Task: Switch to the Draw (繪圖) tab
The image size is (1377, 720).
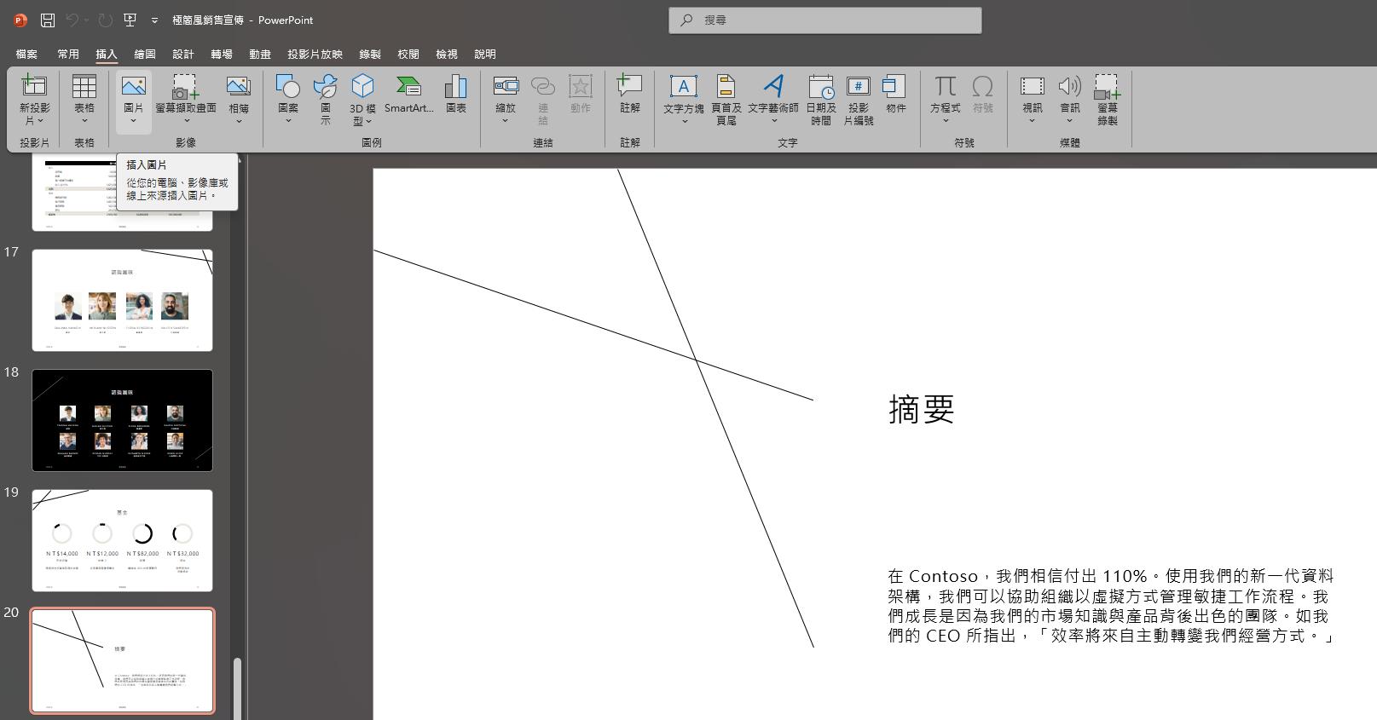Action: (145, 54)
